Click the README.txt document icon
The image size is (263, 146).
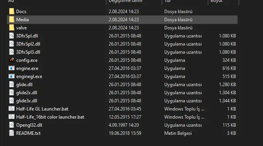coord(12,133)
